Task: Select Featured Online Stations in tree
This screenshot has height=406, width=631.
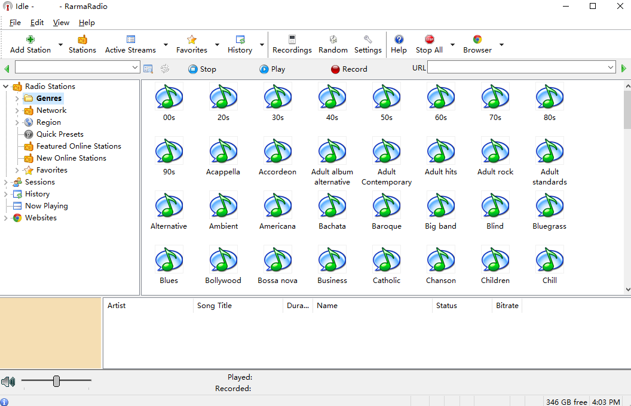Action: click(78, 146)
